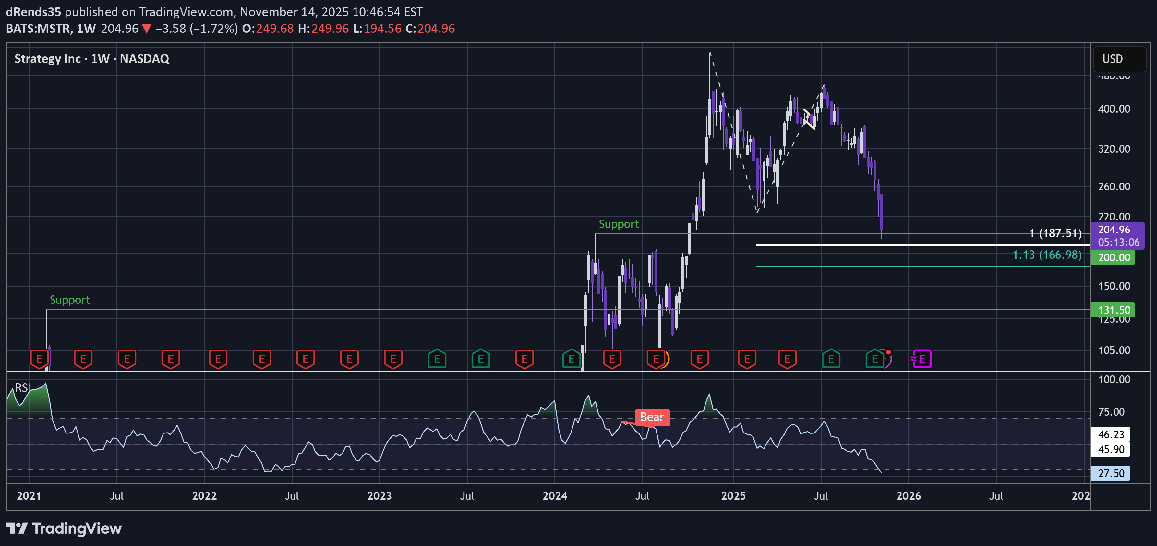
Task: Click the lower Support label at 131.50
Action: pyautogui.click(x=70, y=300)
